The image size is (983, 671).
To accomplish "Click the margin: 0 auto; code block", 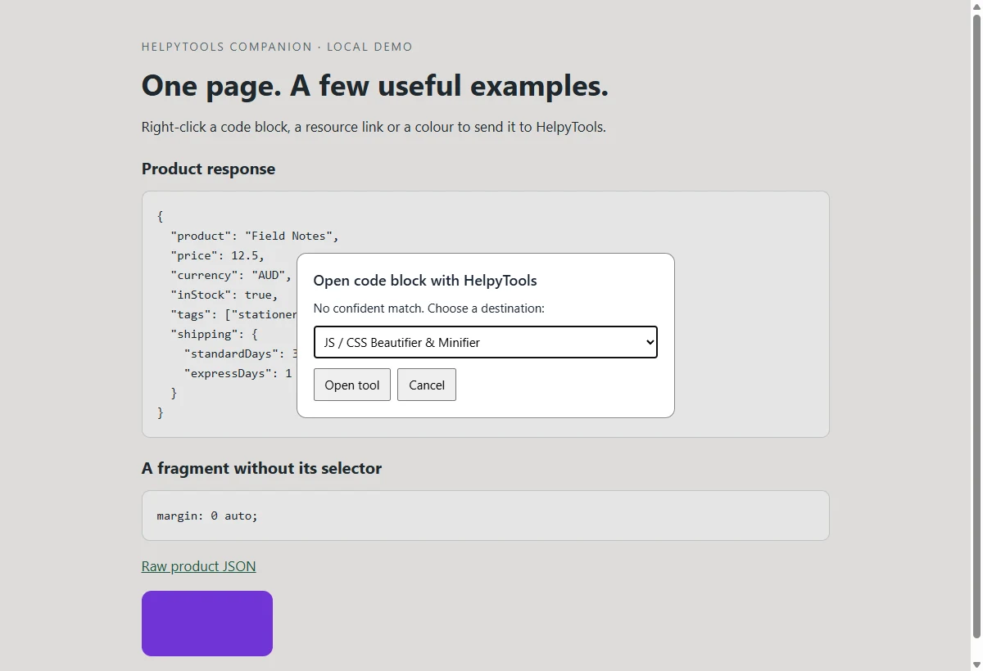I will click(485, 516).
